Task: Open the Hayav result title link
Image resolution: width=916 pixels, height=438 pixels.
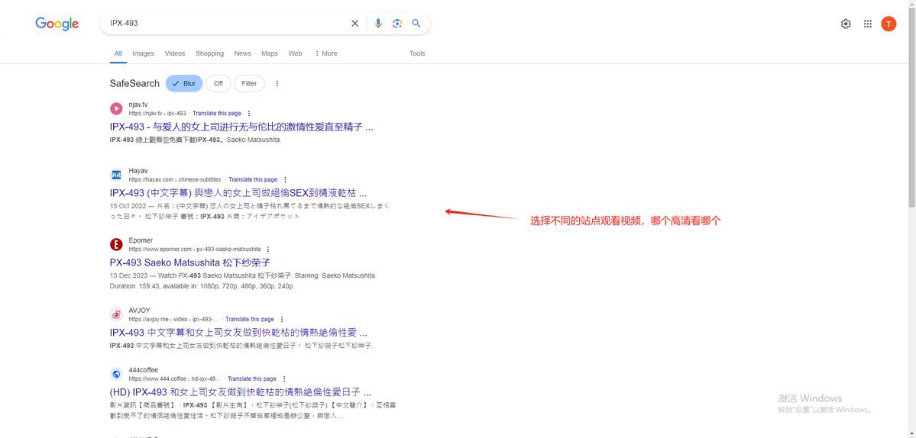Action: point(238,193)
